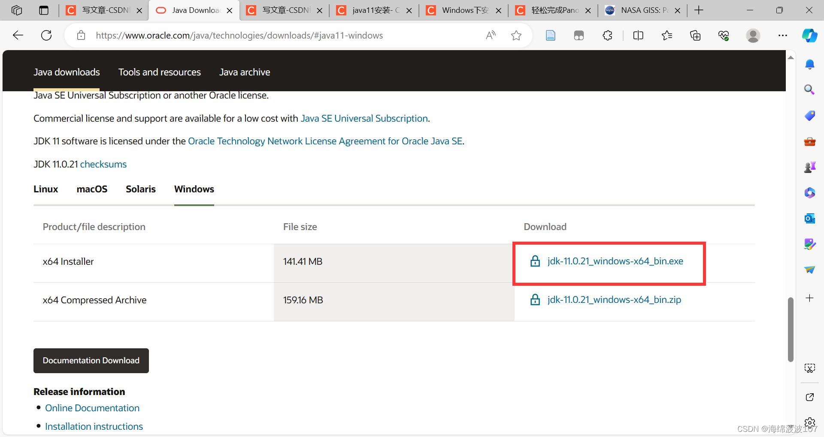Open the blue document toolbar icon

tap(551, 35)
